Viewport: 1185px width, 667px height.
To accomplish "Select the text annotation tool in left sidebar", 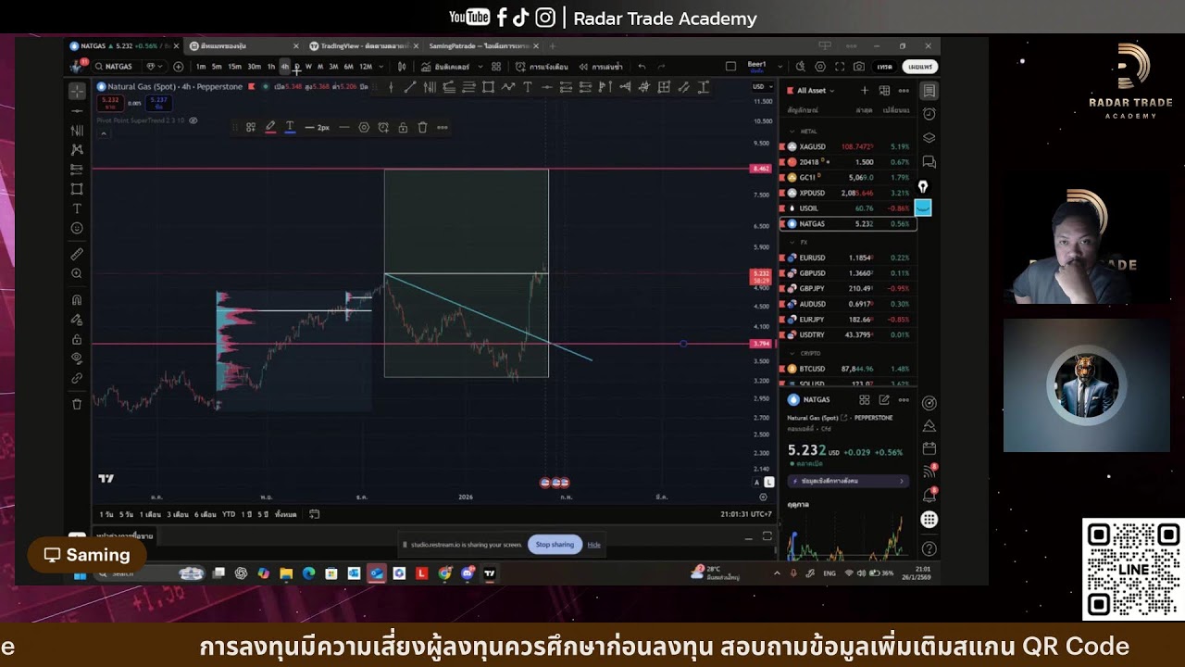I will [x=77, y=208].
